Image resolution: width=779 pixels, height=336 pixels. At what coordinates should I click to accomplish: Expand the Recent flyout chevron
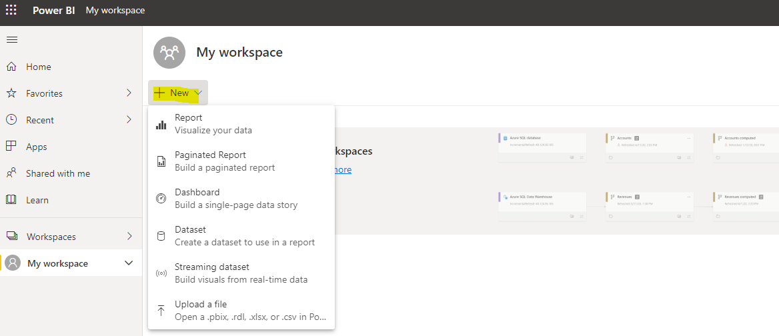[x=129, y=120]
